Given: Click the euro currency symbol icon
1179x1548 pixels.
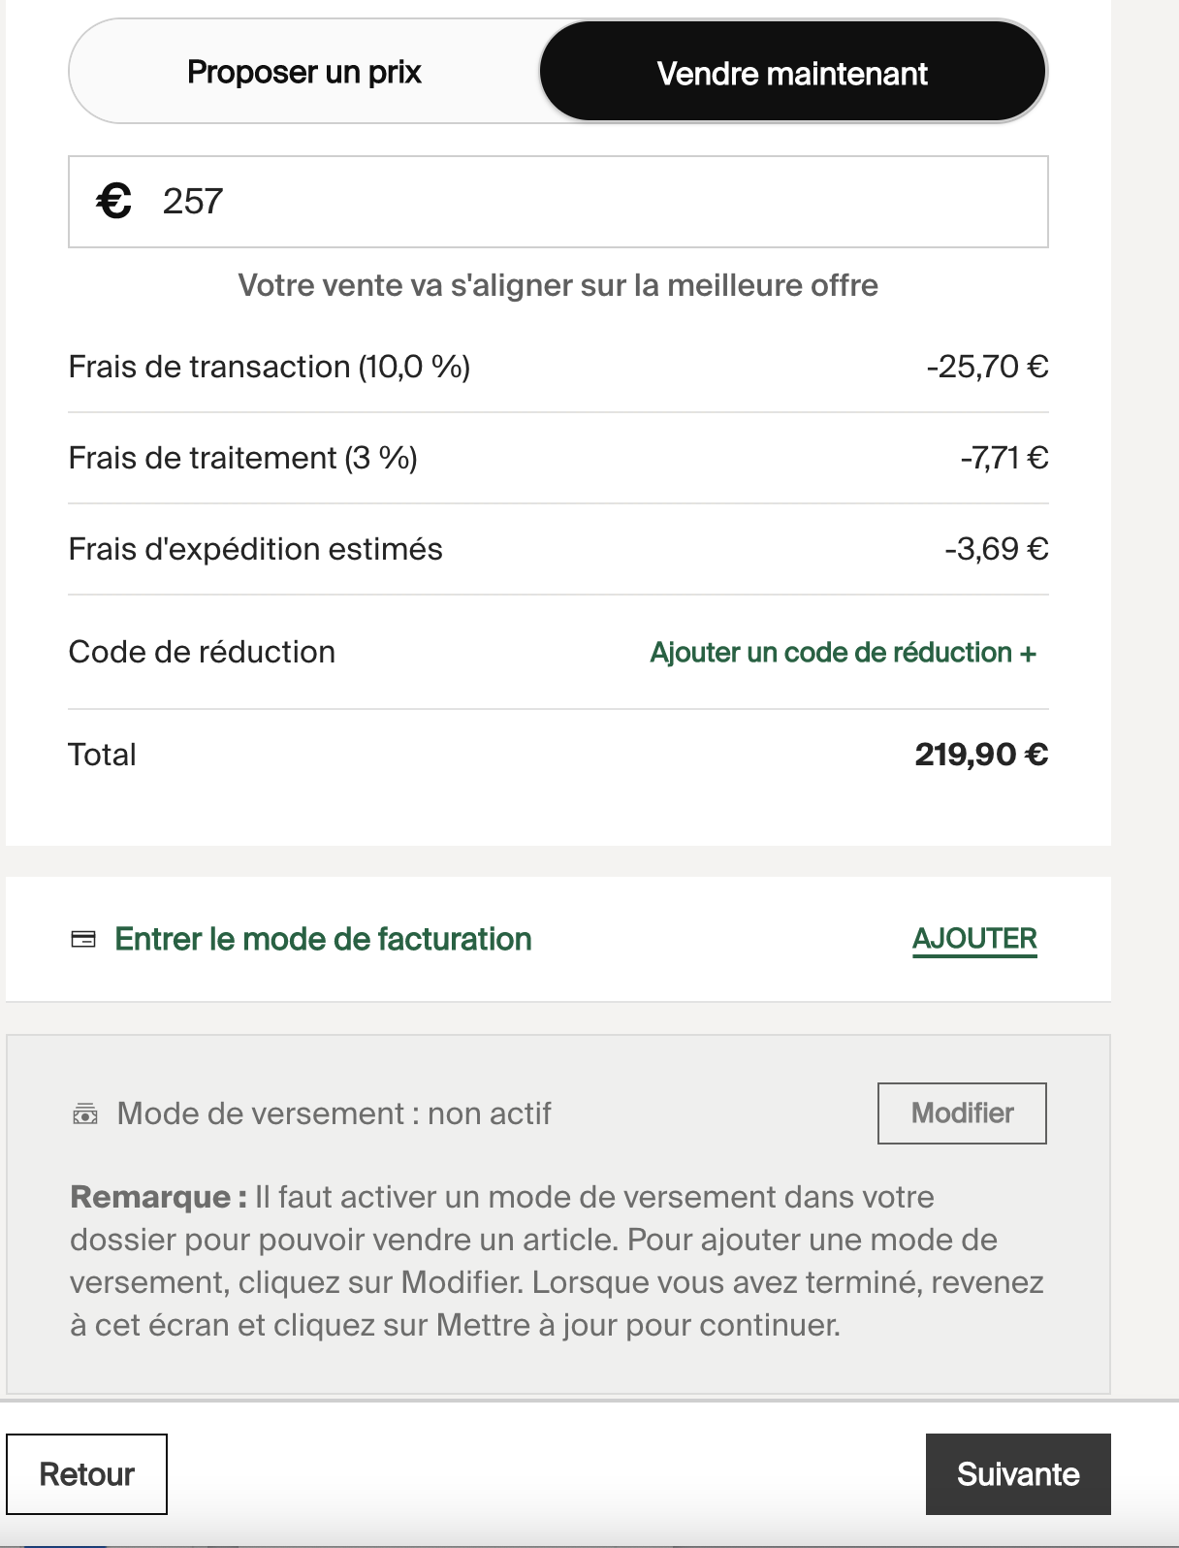Looking at the screenshot, I should 114,202.
